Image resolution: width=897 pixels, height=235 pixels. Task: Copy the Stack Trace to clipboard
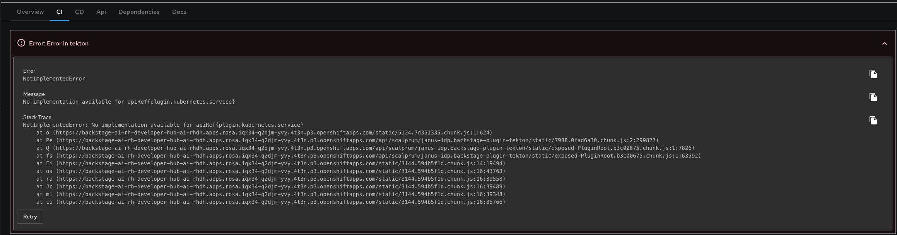coord(873,120)
